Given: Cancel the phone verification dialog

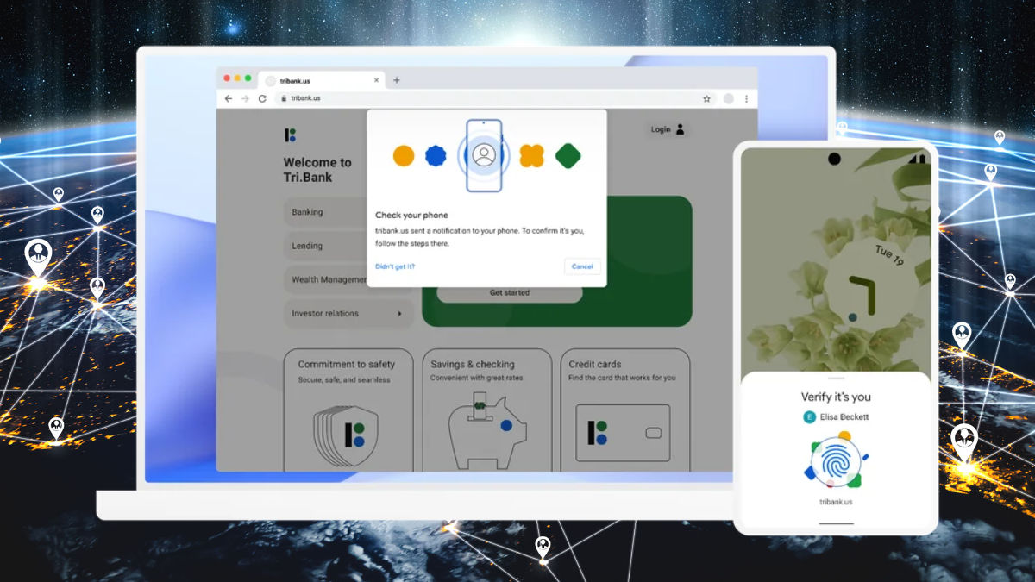Looking at the screenshot, I should tap(582, 266).
